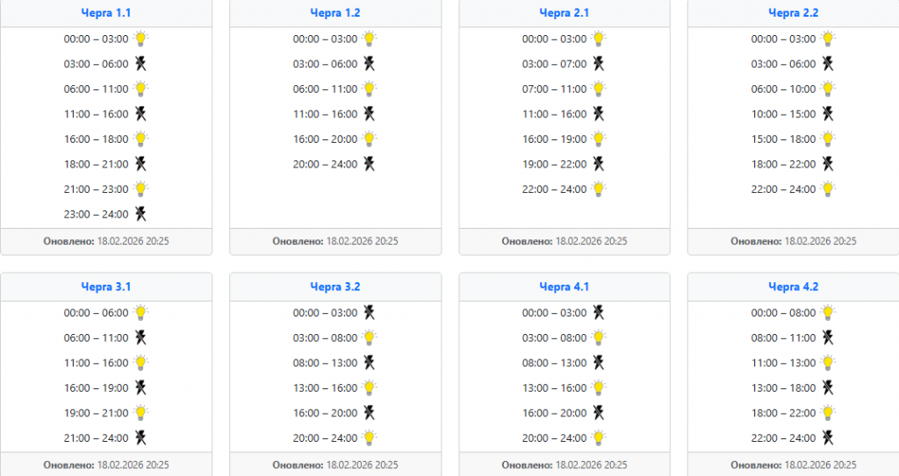Click the power-off icon for 03:00 – 06:00 in Черга 1.2

[370, 64]
